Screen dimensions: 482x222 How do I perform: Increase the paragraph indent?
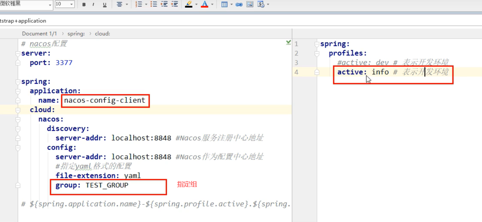click(175, 5)
